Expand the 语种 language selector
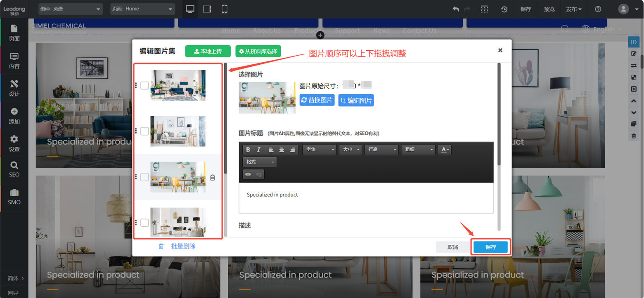The height and width of the screenshot is (298, 644). point(70,9)
